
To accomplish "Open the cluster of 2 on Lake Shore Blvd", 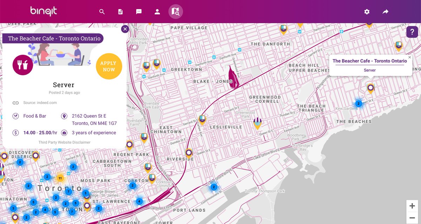I will click(214, 187).
